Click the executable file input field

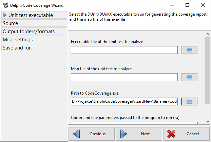pos(124,50)
